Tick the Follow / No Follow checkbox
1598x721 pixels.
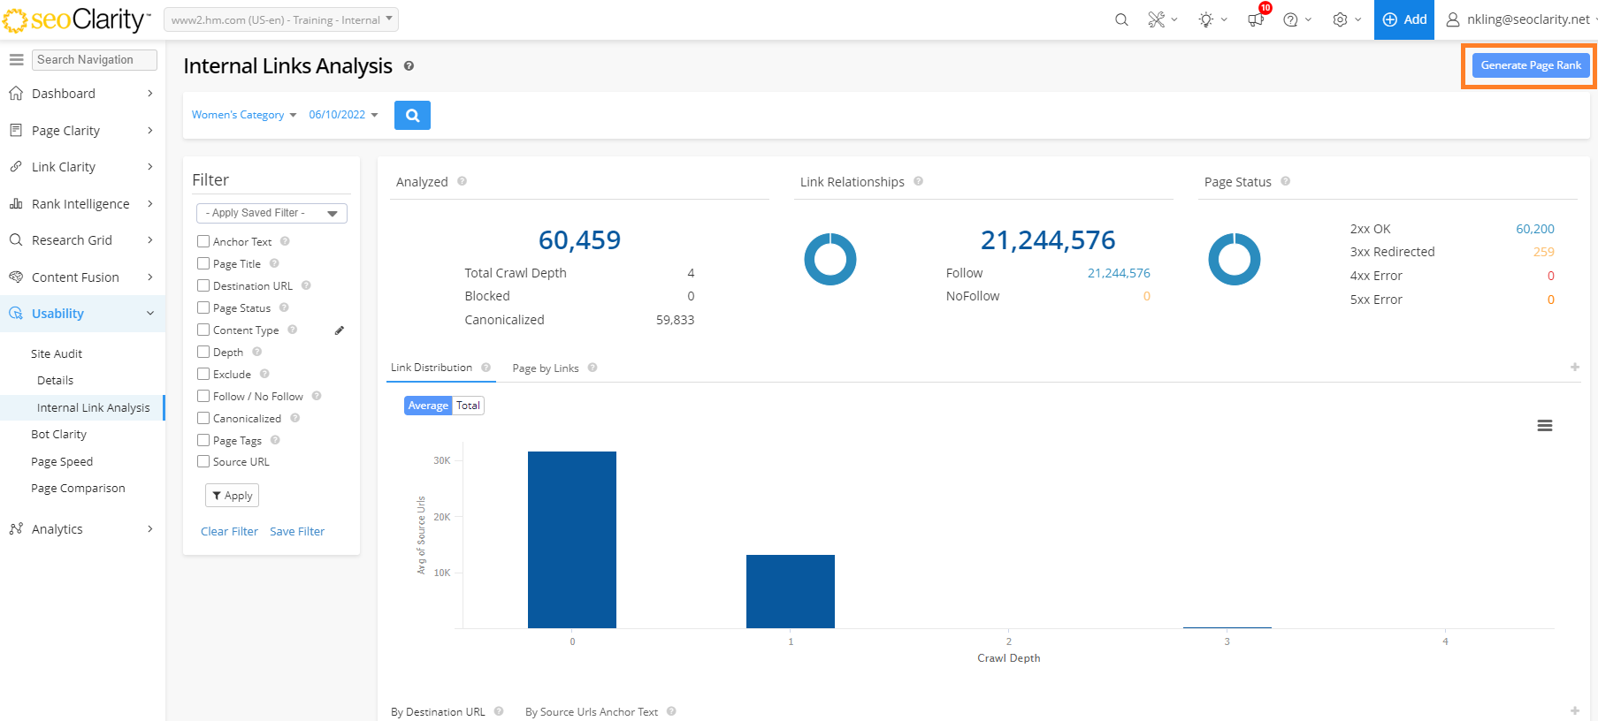(x=203, y=396)
